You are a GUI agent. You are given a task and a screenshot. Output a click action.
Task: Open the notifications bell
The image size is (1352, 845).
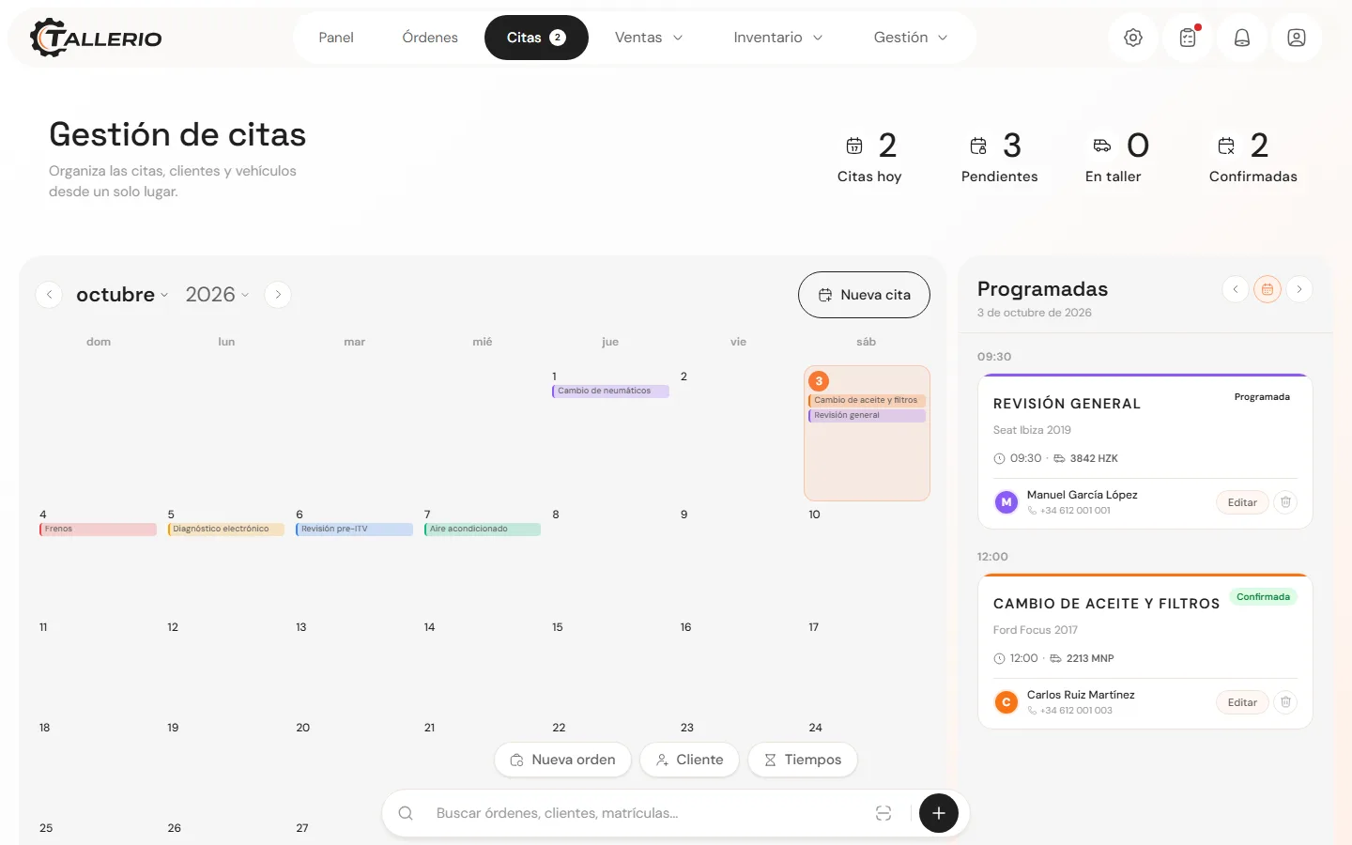pyautogui.click(x=1242, y=38)
